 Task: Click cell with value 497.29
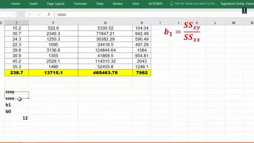tap(142, 44)
